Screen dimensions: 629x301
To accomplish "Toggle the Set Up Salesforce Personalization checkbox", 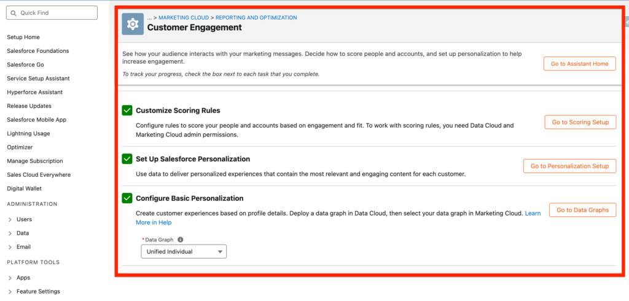I will pyautogui.click(x=127, y=159).
